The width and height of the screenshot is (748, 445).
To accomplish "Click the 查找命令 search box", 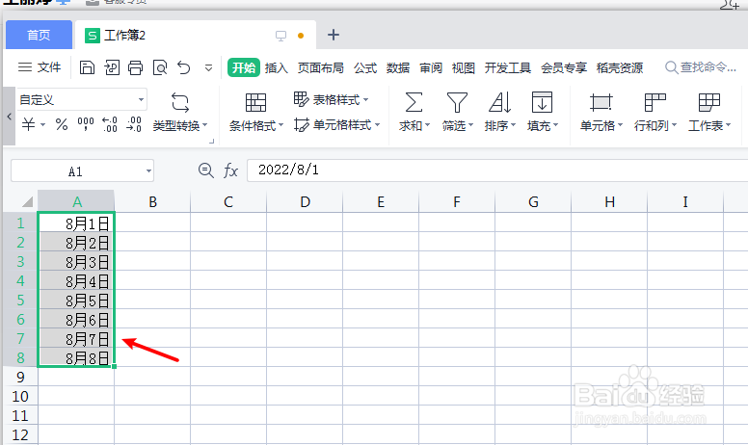I will point(702,67).
